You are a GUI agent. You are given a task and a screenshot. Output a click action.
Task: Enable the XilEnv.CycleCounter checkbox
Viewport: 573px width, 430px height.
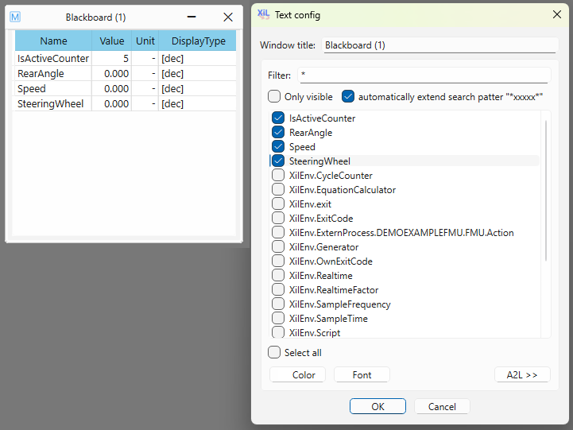(278, 176)
